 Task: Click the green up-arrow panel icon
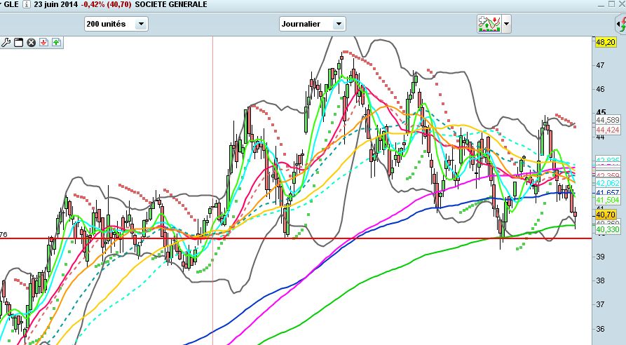point(56,42)
